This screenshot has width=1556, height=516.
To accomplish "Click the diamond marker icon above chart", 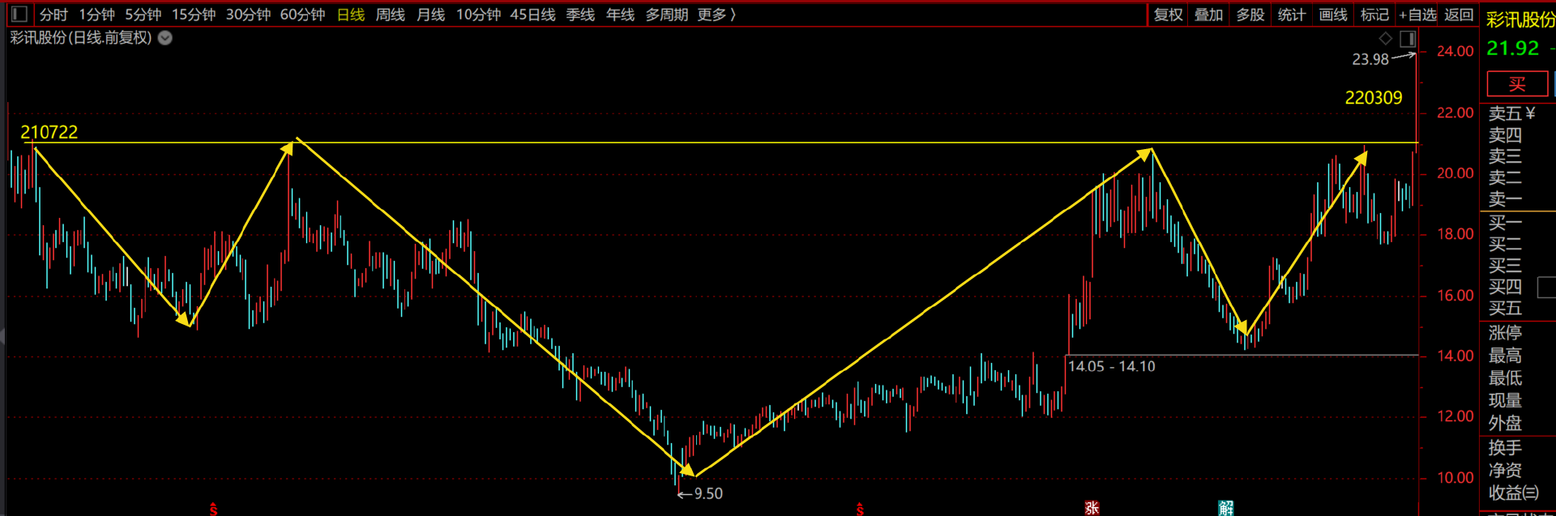I will coord(1386,38).
